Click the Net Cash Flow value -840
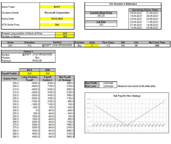 click(157, 46)
